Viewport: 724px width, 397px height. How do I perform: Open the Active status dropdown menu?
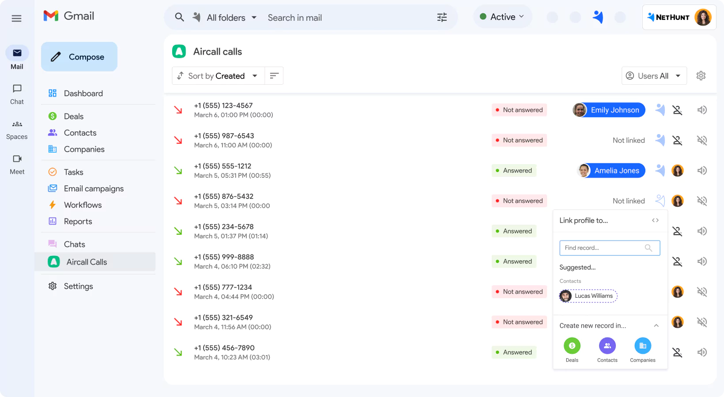(x=502, y=16)
